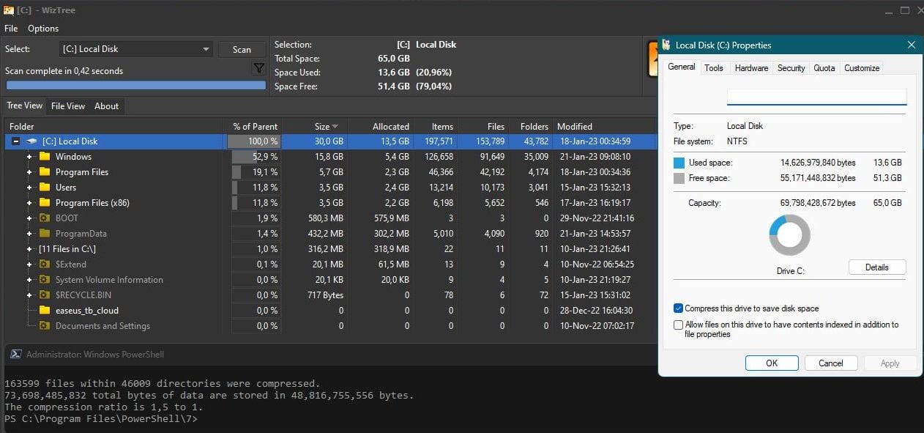Viewport: 924px width, 433px height.
Task: Expand the [11 Files in C:\] node
Action: click(x=29, y=249)
